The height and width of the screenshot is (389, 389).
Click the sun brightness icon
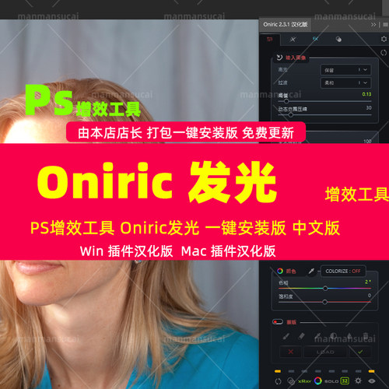(358, 380)
